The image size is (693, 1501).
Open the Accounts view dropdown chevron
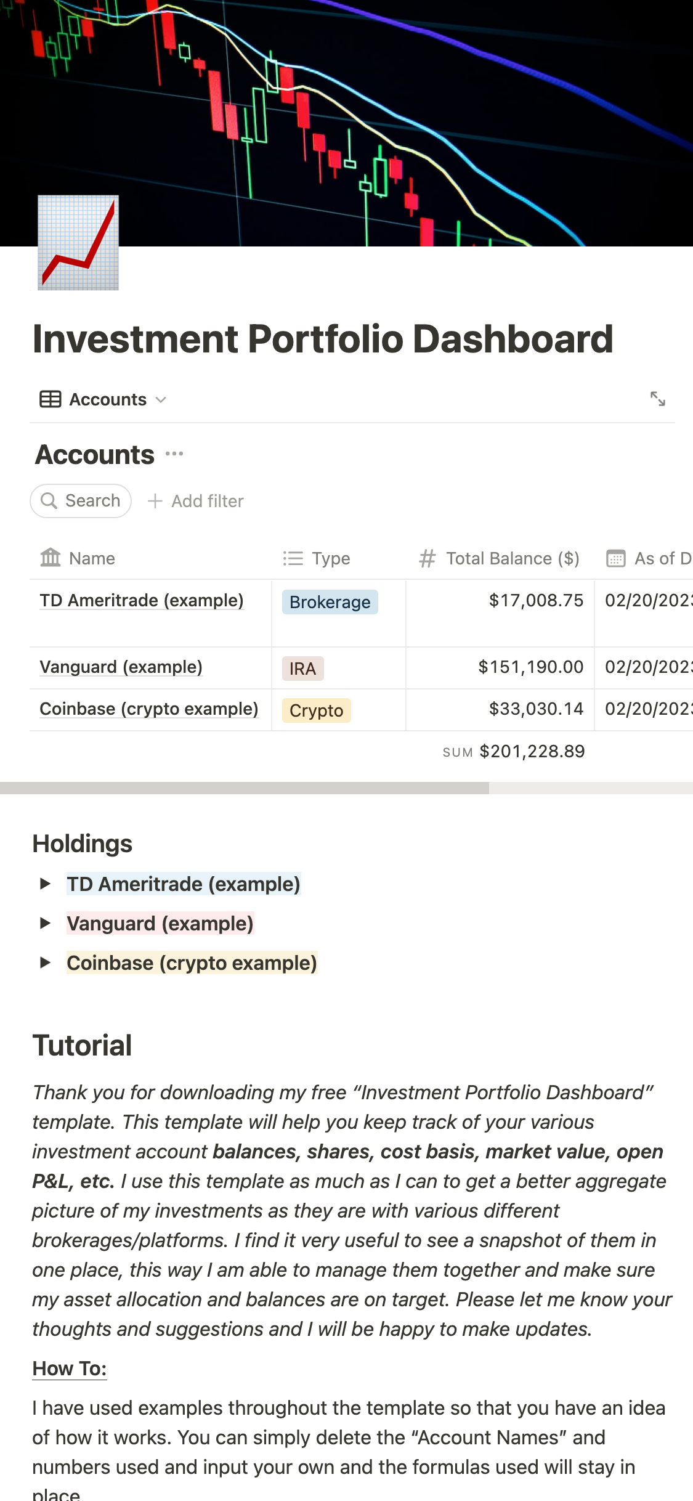pyautogui.click(x=161, y=400)
